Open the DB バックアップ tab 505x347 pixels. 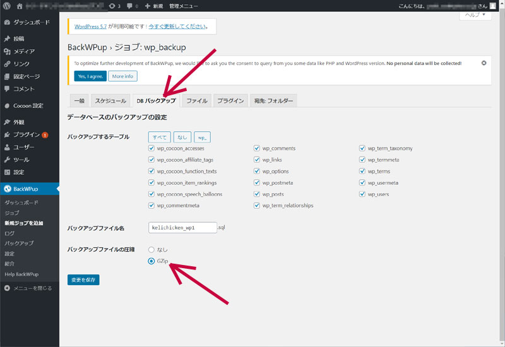pos(156,101)
